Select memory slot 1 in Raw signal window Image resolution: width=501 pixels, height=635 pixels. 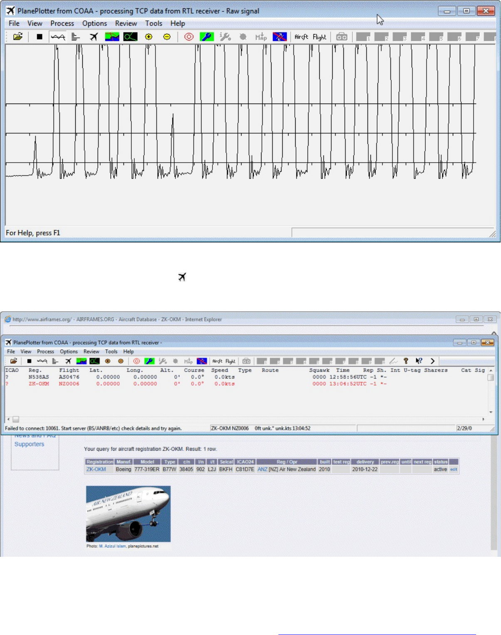[x=363, y=37]
